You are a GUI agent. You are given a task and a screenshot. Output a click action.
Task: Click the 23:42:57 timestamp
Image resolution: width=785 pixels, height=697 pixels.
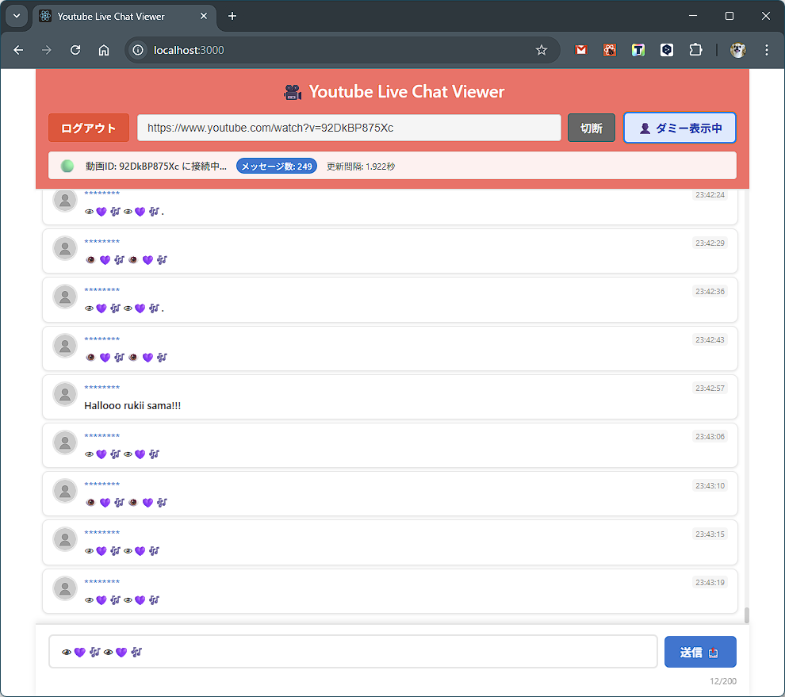point(710,388)
